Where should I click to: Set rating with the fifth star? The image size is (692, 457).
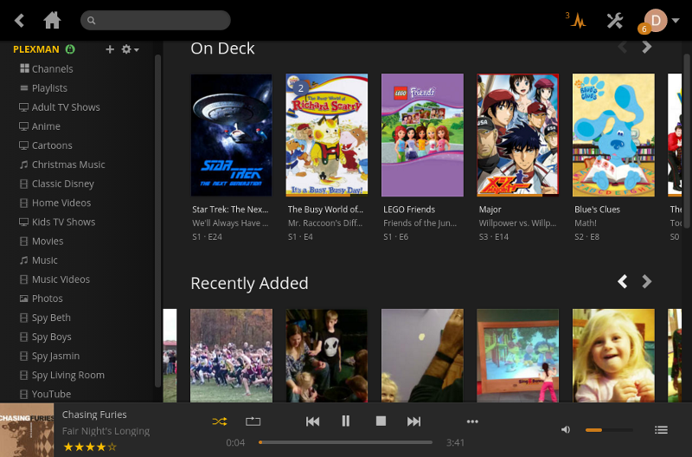pos(112,447)
